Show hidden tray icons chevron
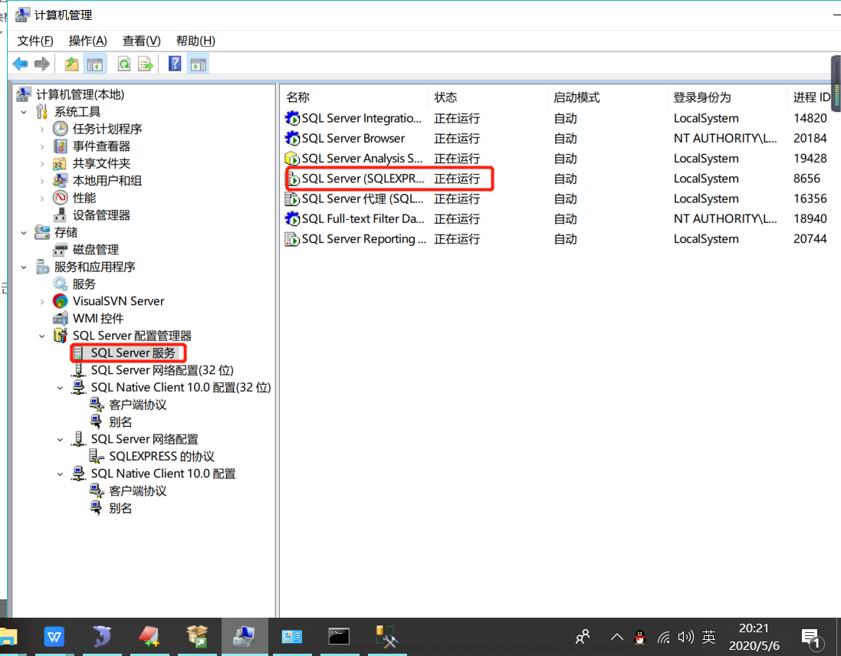 pos(617,638)
